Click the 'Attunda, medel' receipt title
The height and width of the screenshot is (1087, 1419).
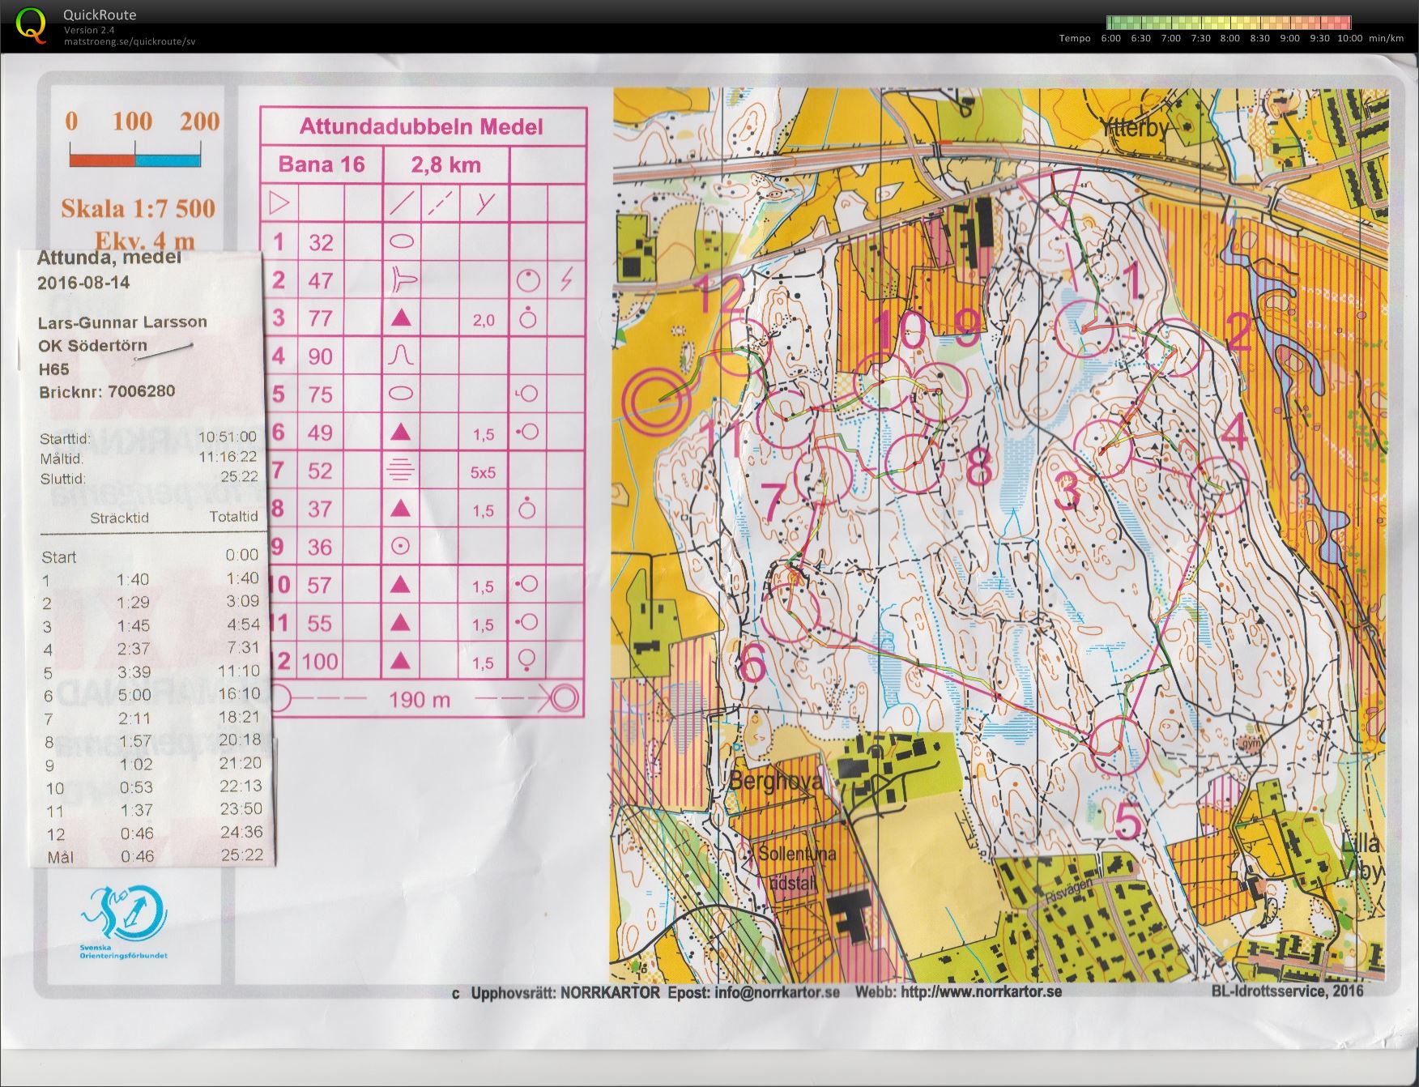point(109,258)
